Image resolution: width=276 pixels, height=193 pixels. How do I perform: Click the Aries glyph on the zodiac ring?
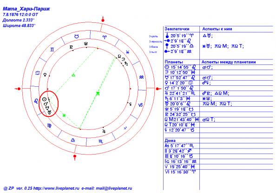point(105,37)
